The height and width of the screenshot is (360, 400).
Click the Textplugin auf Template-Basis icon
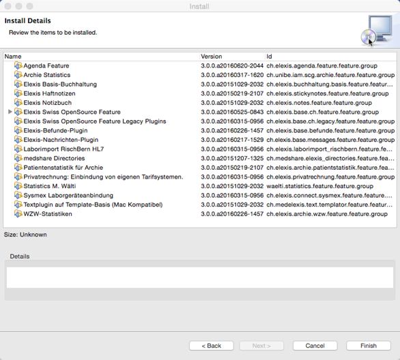point(18,205)
